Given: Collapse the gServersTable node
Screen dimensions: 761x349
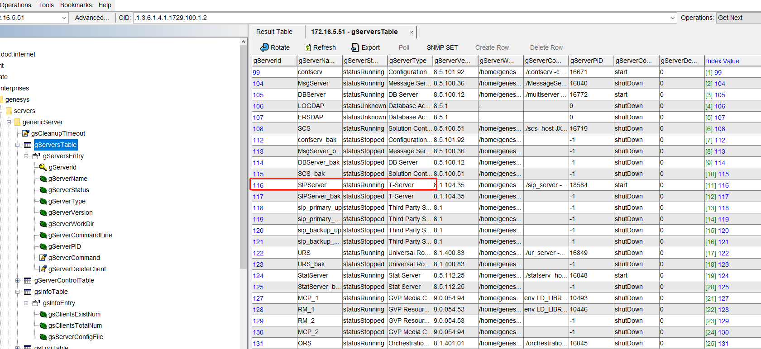Looking at the screenshot, I should pos(17,145).
